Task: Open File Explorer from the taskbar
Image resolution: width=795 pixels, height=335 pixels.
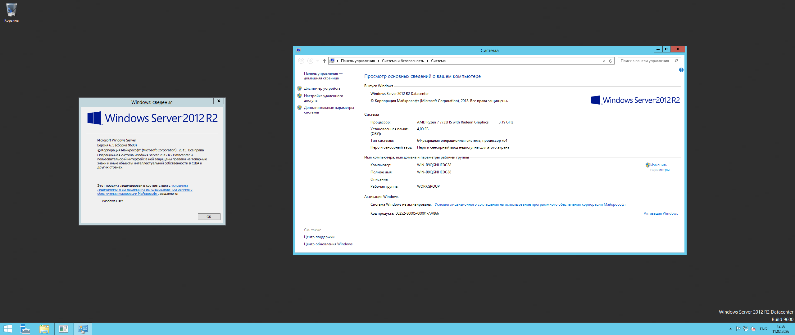Action: coord(44,329)
